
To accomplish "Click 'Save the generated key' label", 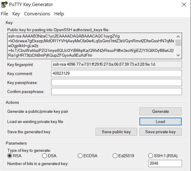I will 29,132.
